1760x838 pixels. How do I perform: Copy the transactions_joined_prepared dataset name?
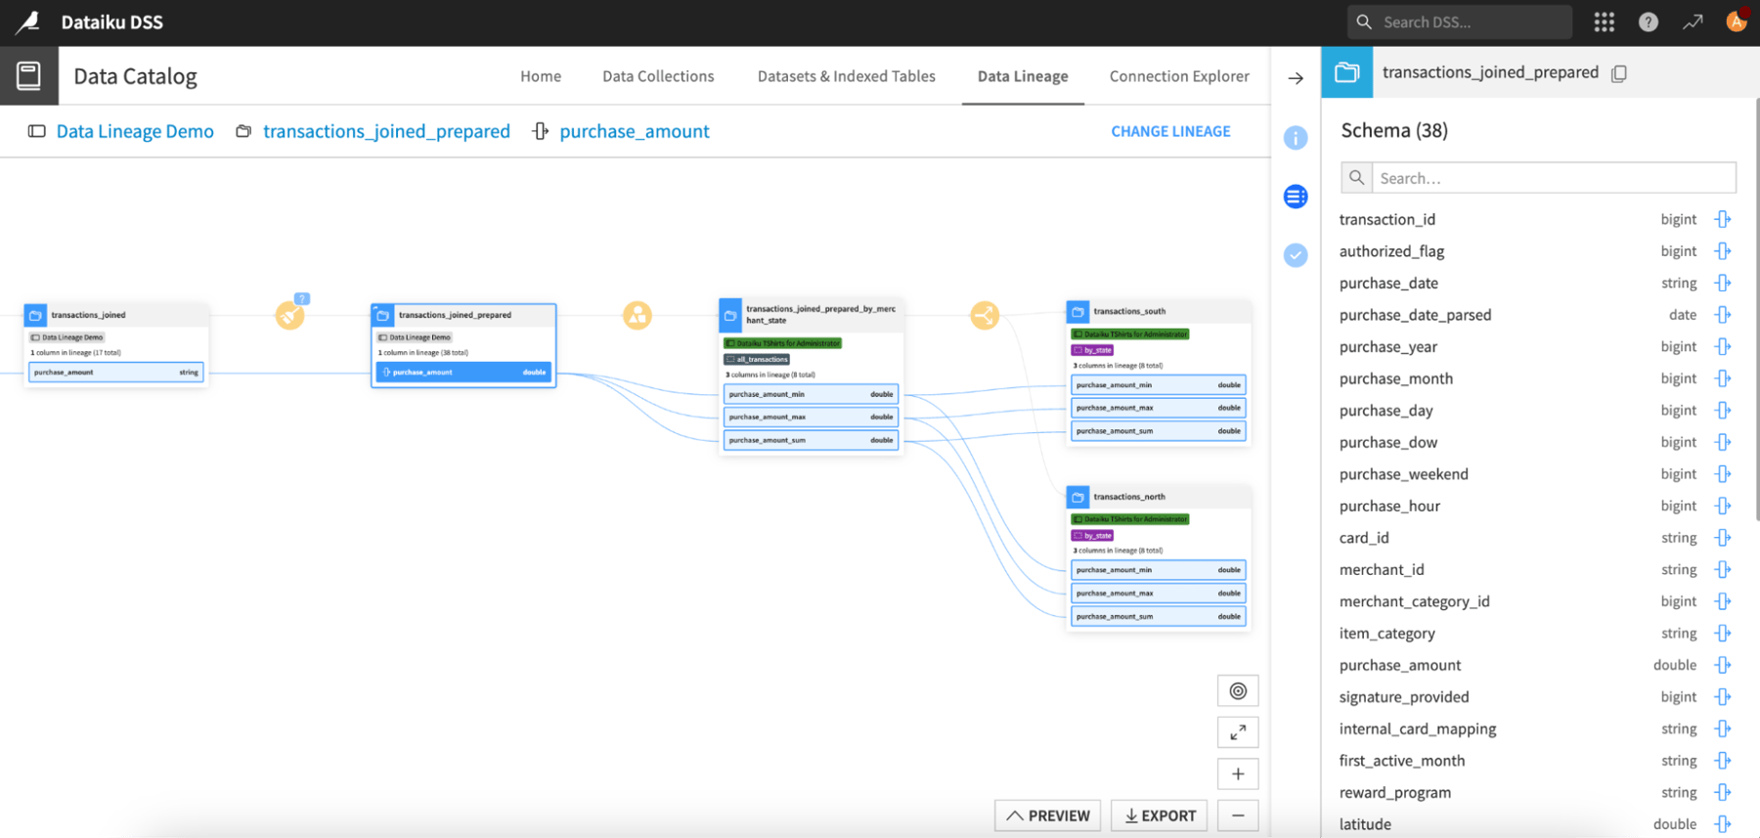coord(1619,73)
